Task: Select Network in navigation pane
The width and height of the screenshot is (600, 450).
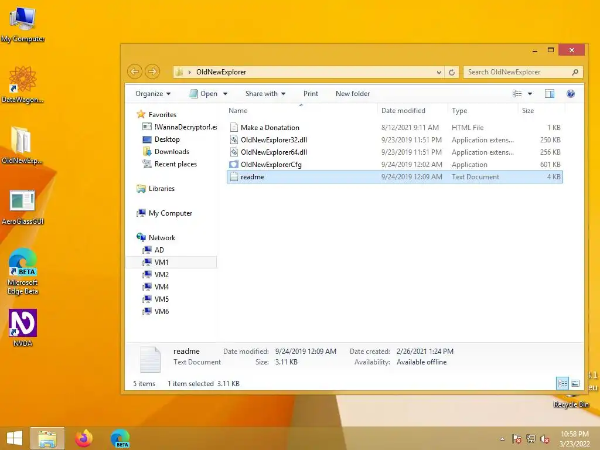Action: click(x=156, y=238)
